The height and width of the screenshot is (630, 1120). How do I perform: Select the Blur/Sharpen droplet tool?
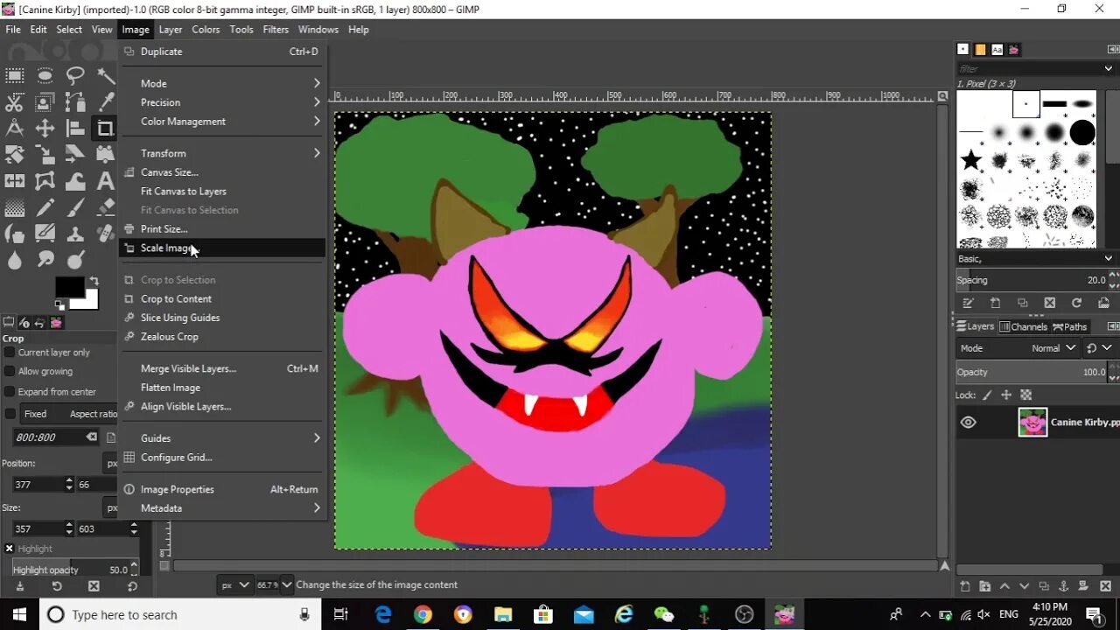(x=15, y=260)
